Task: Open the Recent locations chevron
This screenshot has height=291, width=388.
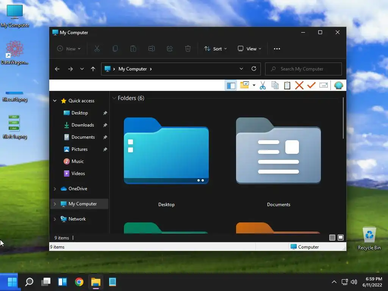Action: [82, 69]
